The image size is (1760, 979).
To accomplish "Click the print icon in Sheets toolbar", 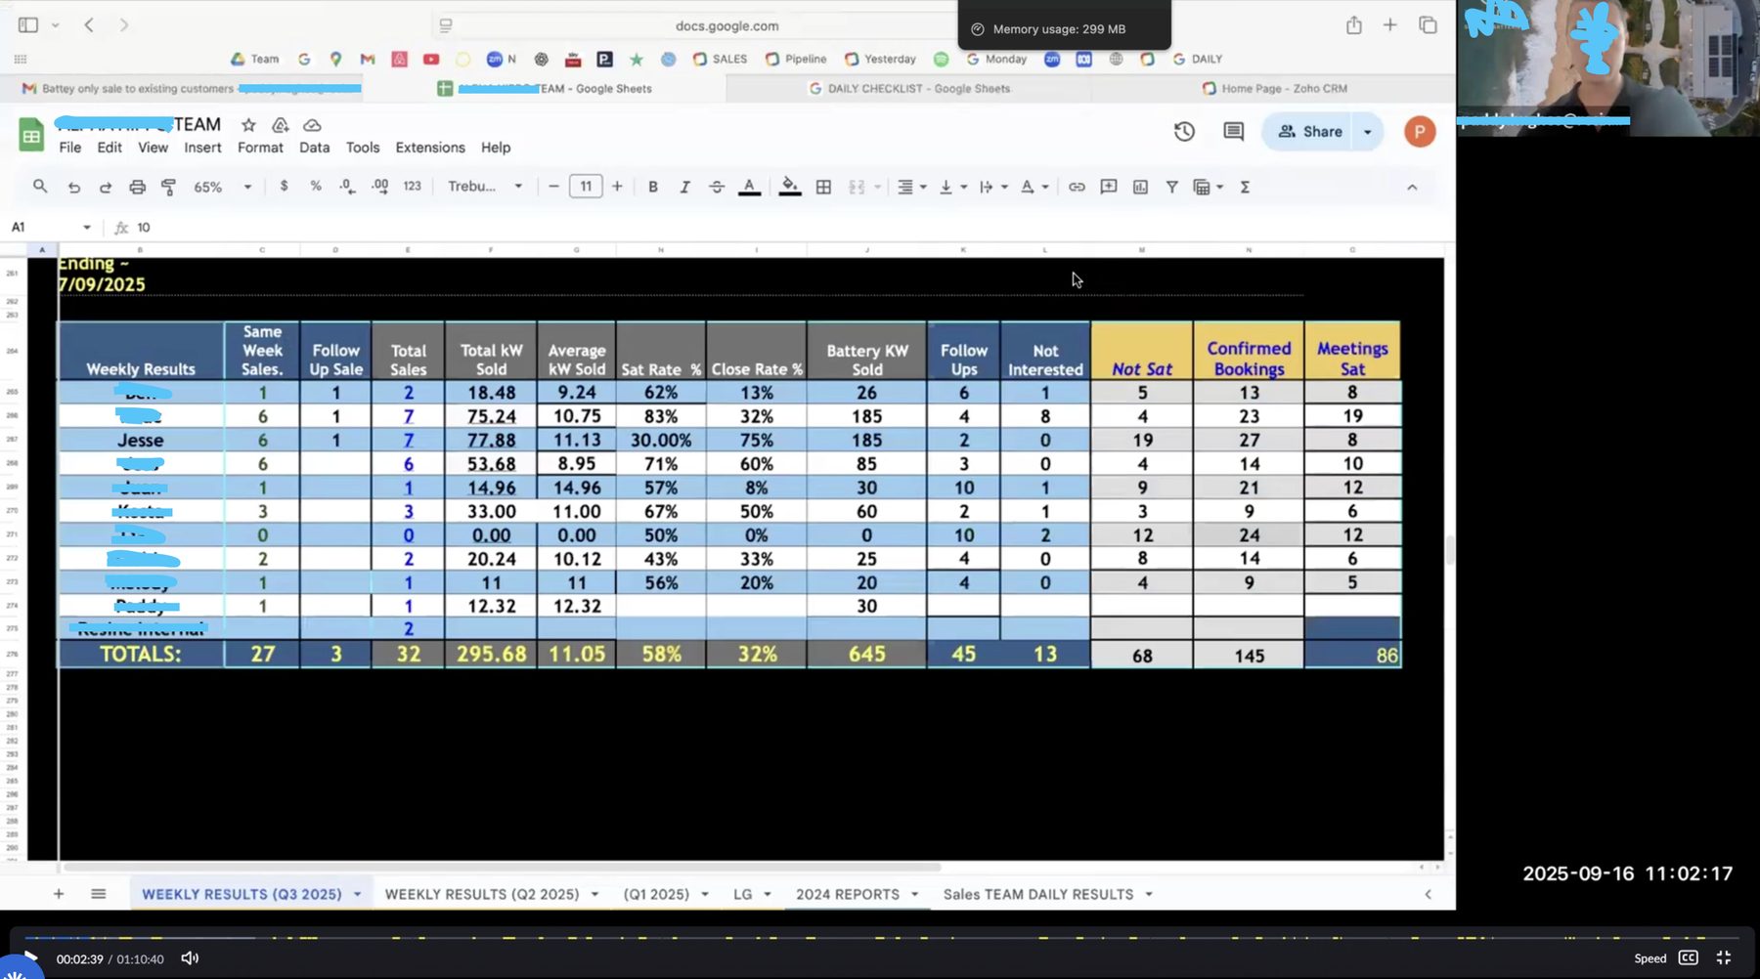I will (137, 187).
